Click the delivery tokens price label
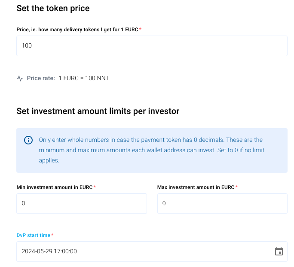This screenshot has height=267, width=294. [77, 29]
